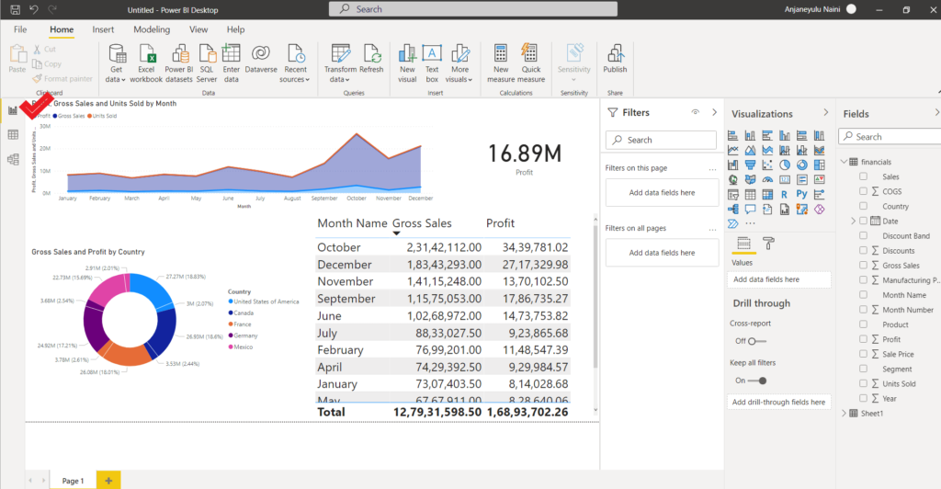
Task: Switch to the Model view icon
Action: (x=13, y=159)
